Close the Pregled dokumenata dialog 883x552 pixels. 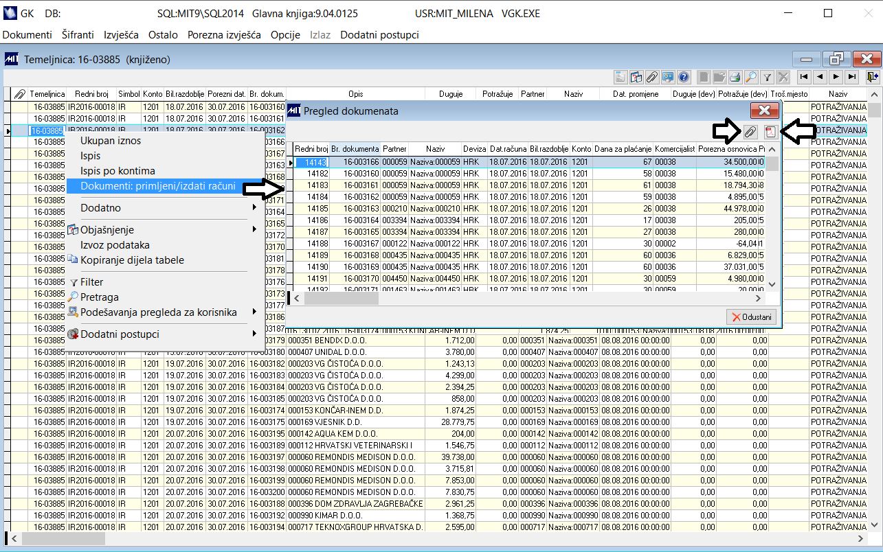pyautogui.click(x=764, y=111)
